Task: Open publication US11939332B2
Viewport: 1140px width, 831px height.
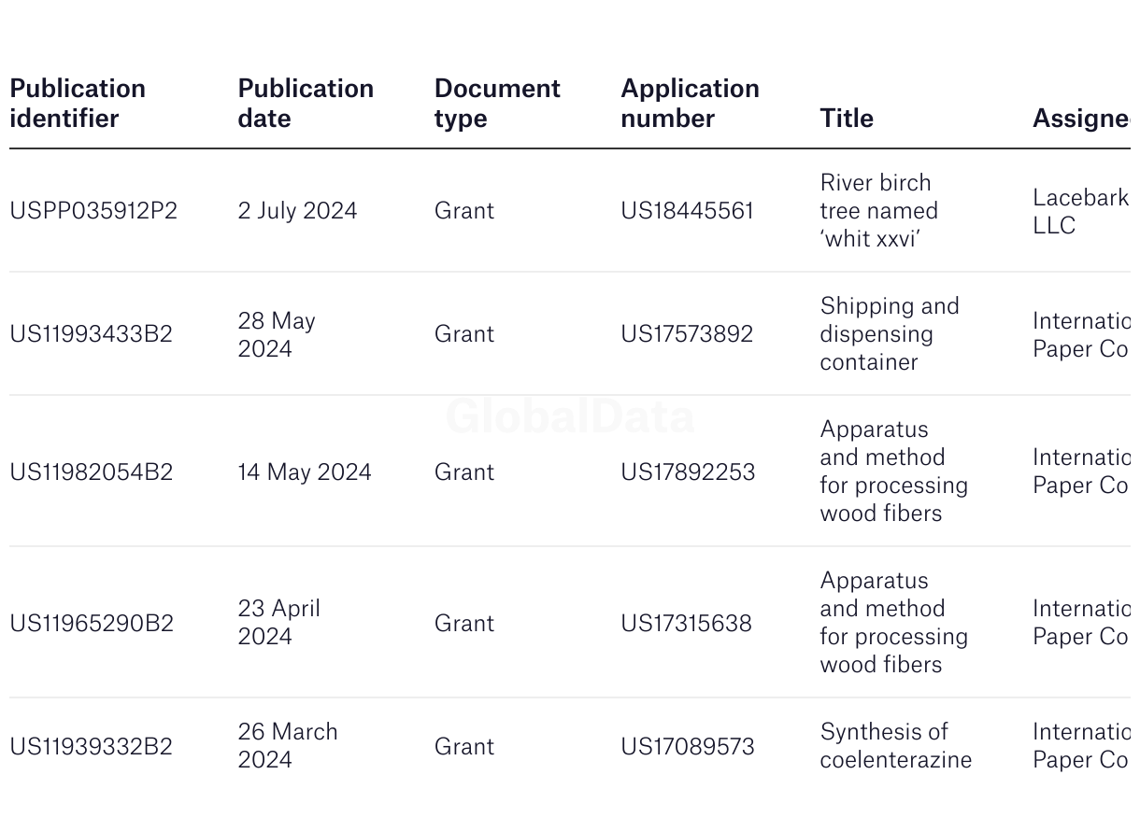Action: pos(92,747)
